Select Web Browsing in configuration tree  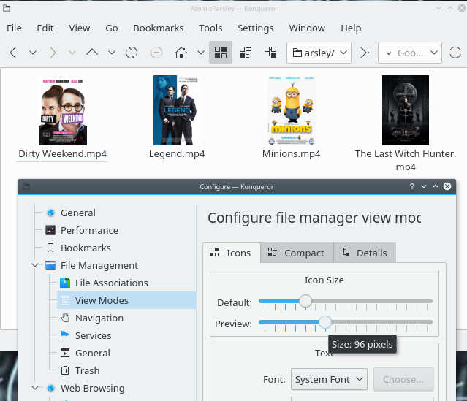pos(92,388)
